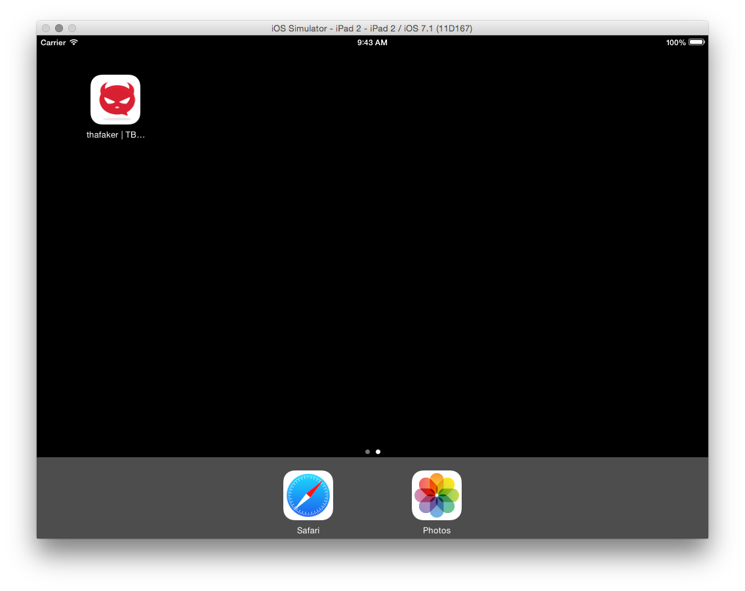Tap the 'thafaker | TB...' app label
Image resolution: width=745 pixels, height=591 pixels.
coord(115,135)
